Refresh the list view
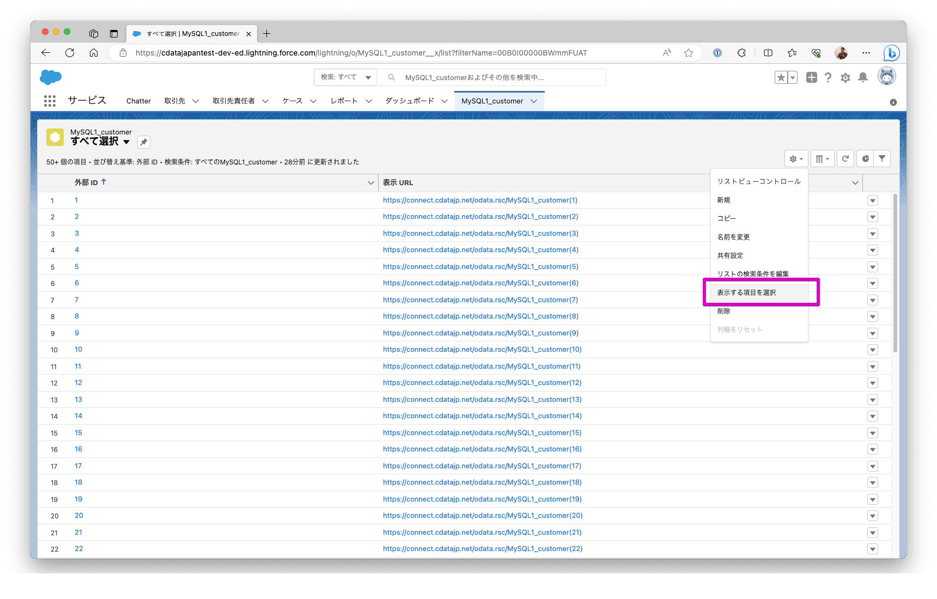The height and width of the screenshot is (599, 937). click(x=845, y=159)
